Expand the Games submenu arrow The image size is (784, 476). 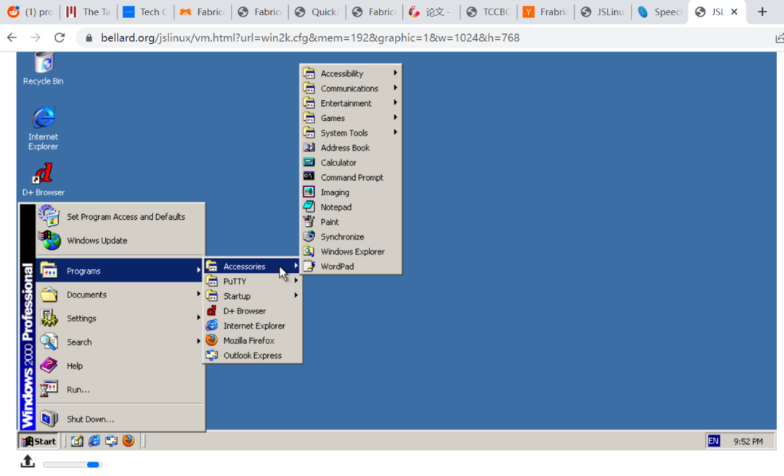pyautogui.click(x=396, y=118)
